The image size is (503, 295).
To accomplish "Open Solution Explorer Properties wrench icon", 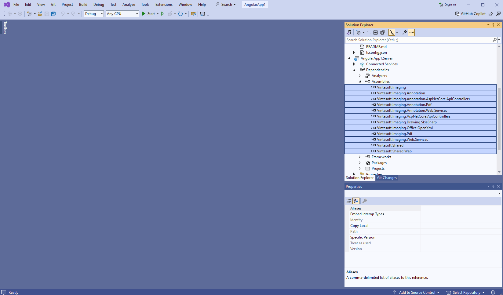I will [x=404, y=32].
